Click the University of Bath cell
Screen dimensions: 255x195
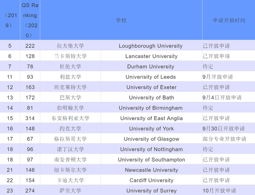pos(151,97)
